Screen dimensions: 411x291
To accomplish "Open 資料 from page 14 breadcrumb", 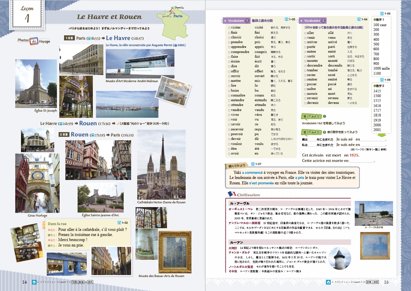I will (x=90, y=283).
